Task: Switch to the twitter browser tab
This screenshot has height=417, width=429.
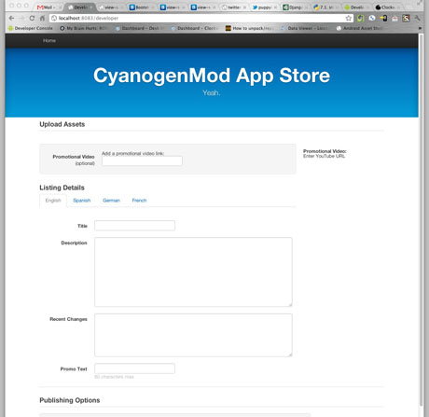Action: (x=234, y=7)
